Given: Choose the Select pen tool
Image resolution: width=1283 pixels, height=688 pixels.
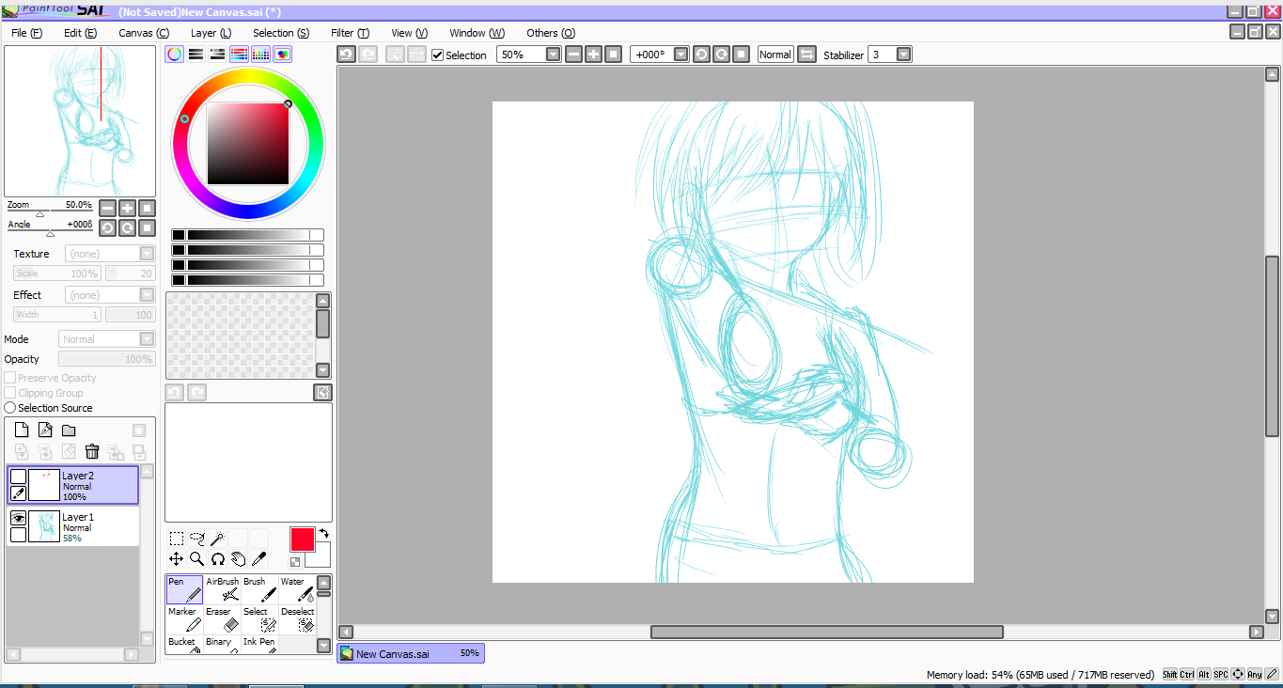Looking at the screenshot, I should tap(260, 619).
